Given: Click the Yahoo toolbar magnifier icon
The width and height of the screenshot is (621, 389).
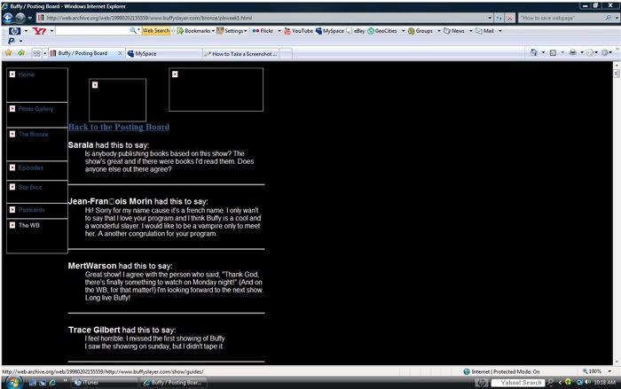Looking at the screenshot, I should [133, 30].
